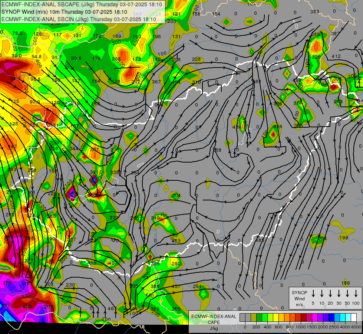Click the map value 437

point(176,286)
